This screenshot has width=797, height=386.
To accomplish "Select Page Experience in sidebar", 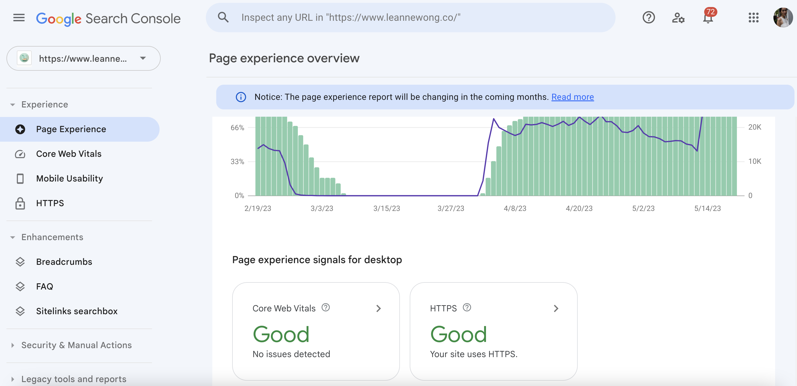I will point(80,129).
